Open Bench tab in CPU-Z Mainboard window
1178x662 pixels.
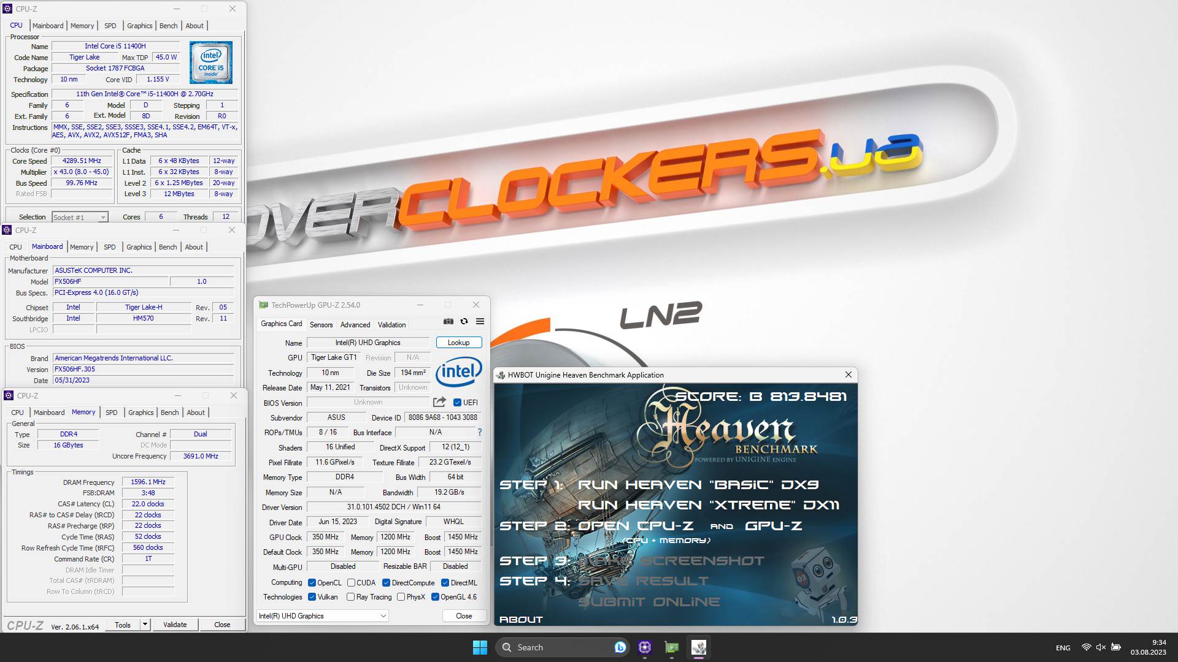point(167,247)
